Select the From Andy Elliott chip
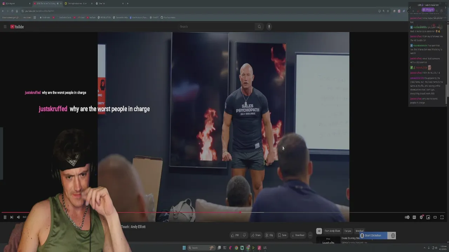Image resolution: width=449 pixels, height=252 pixels. click(332, 231)
